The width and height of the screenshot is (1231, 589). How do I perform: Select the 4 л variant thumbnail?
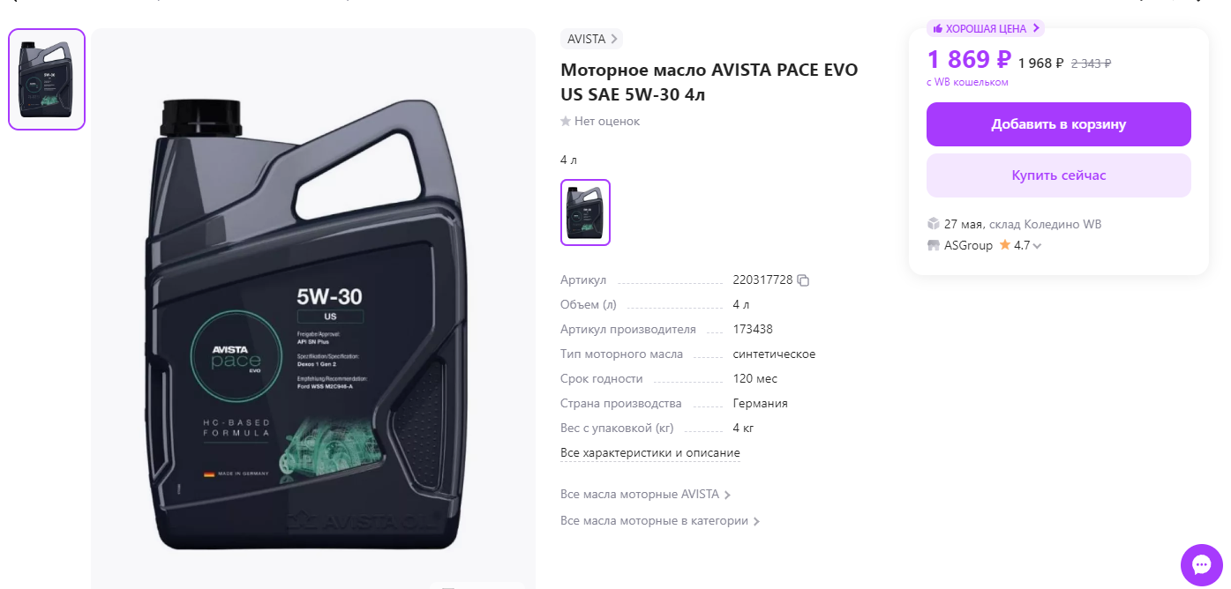(585, 212)
